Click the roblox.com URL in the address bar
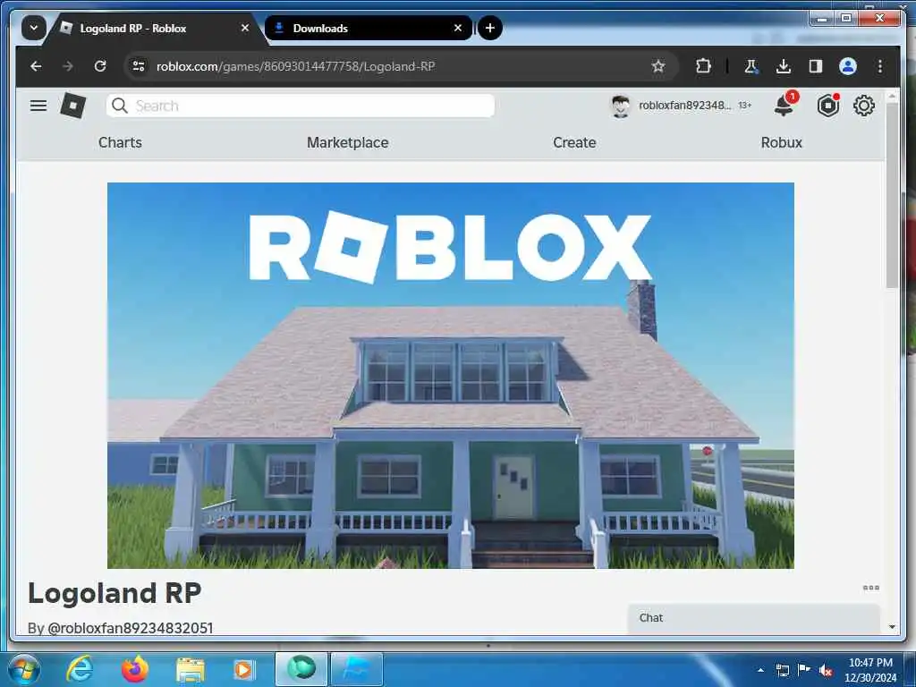916x687 pixels. point(295,66)
